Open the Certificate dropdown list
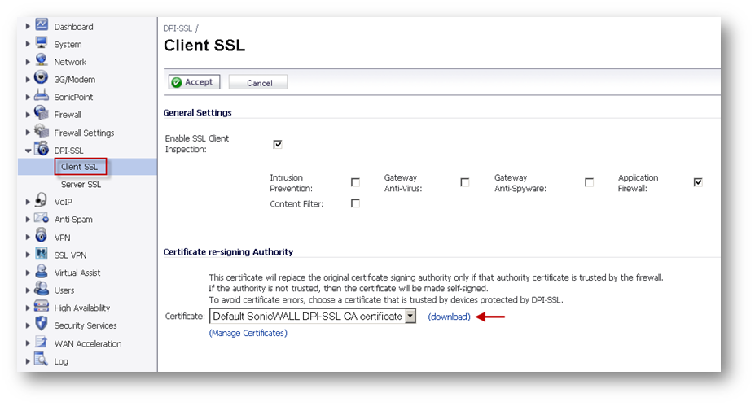755x406 pixels. coord(410,316)
